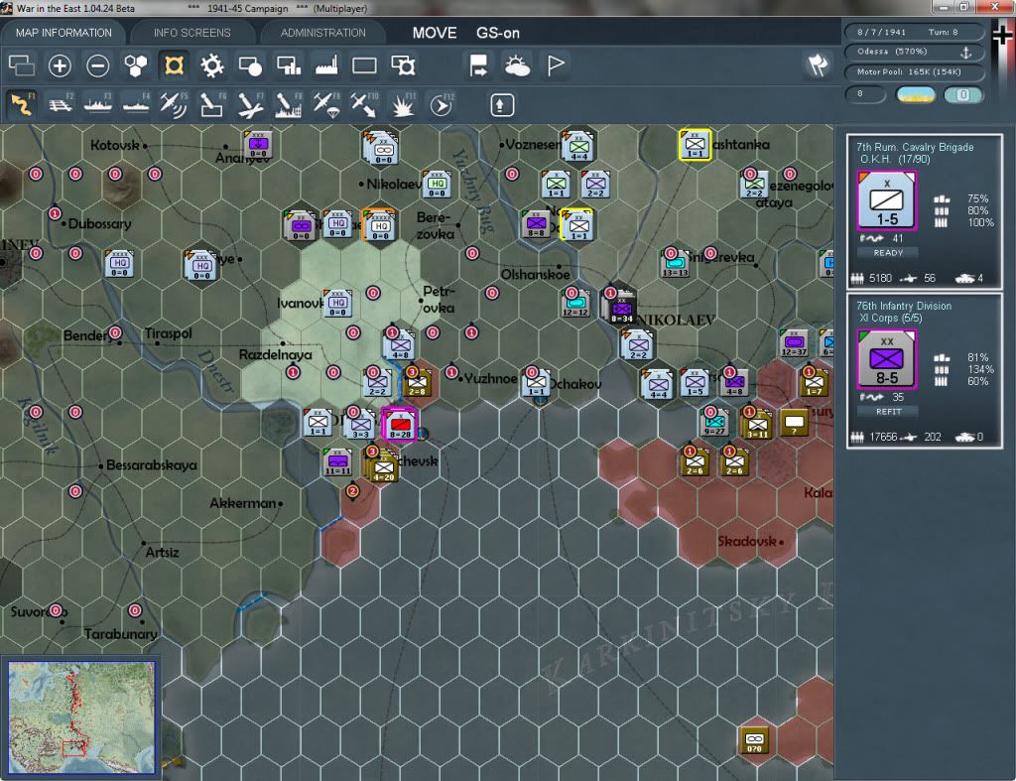Select the 9=27 cyan unit counter

(x=714, y=423)
